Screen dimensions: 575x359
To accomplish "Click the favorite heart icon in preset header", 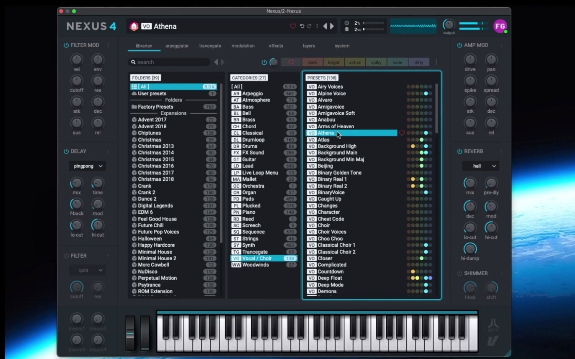I will (293, 26).
